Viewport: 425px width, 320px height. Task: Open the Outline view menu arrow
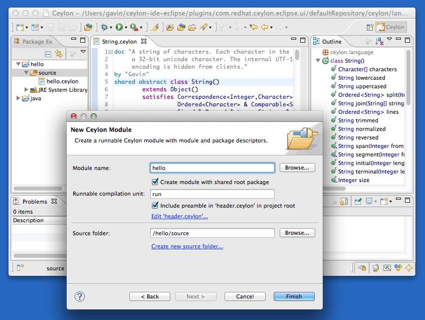pyautogui.click(x=389, y=39)
